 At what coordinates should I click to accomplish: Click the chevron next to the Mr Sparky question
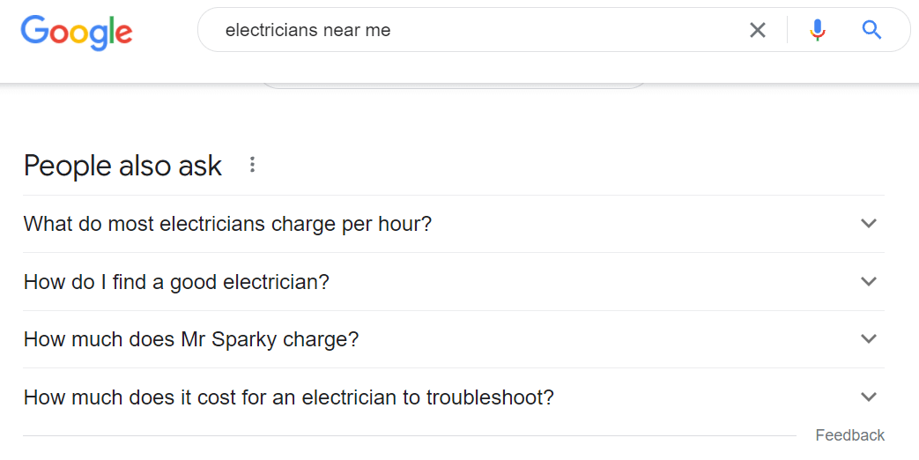869,338
